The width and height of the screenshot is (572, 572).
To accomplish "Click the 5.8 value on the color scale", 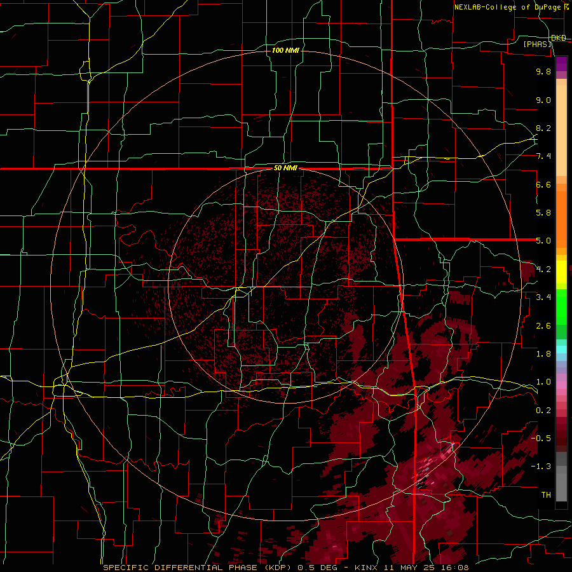I will tap(543, 213).
